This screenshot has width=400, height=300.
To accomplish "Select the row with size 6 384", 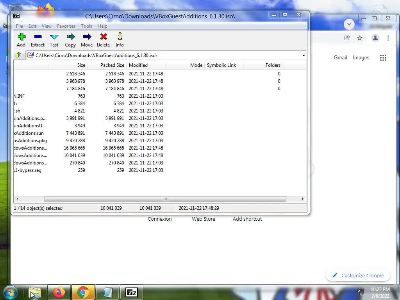I will [160, 103].
